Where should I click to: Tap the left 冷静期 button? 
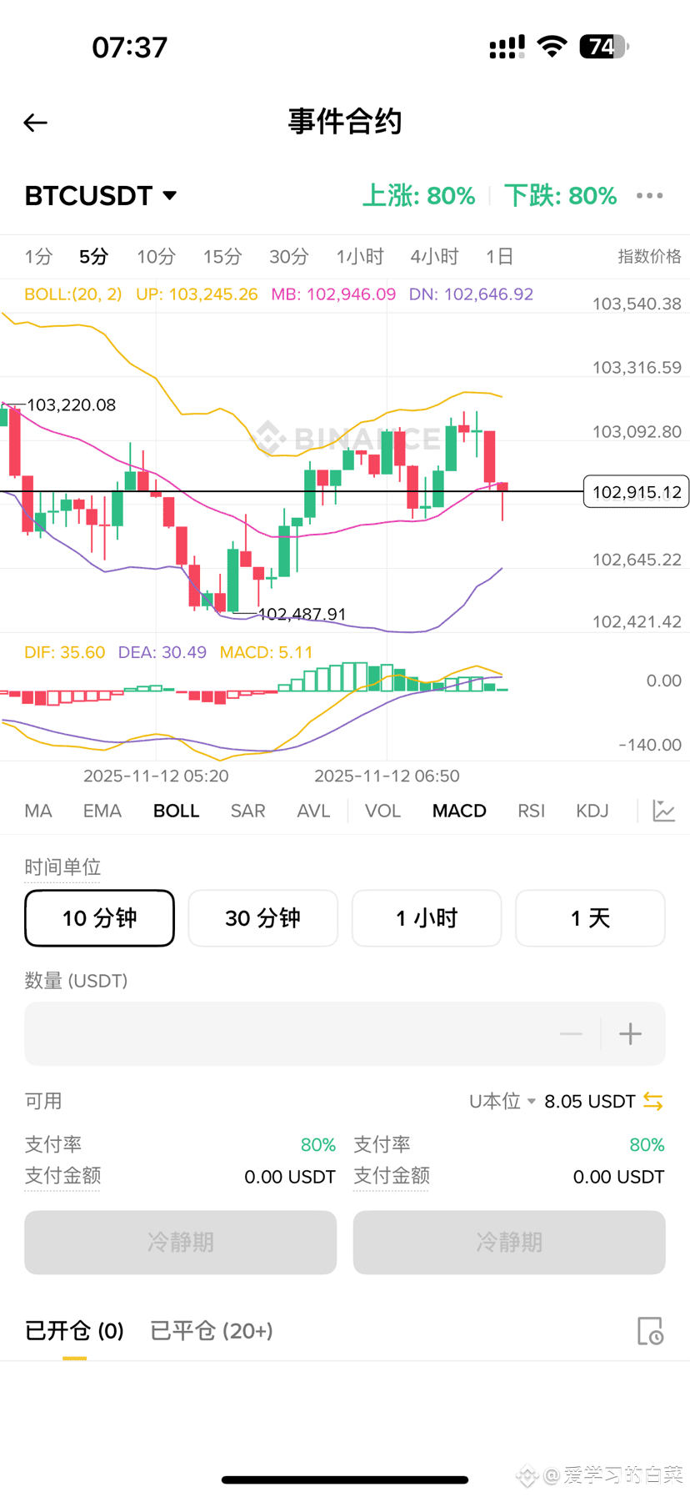pos(180,1243)
